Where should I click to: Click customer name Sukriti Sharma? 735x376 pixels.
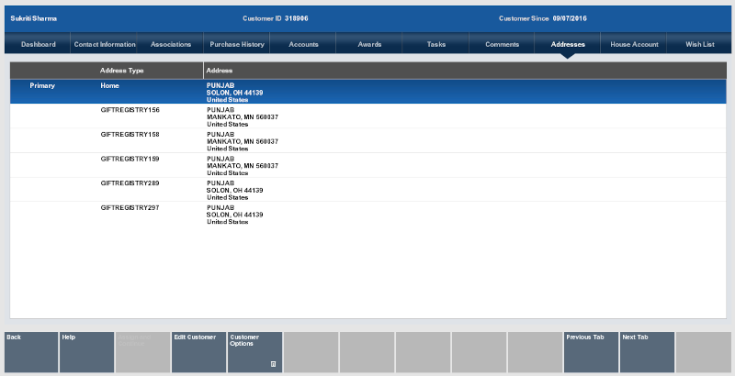[x=34, y=18]
